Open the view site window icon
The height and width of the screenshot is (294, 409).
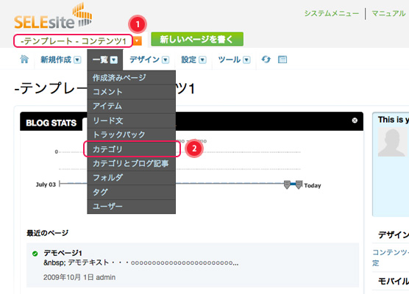pos(282,60)
